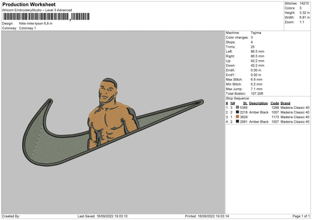Click the stitches count '14215'
312x220 pixels.
tap(304, 4)
